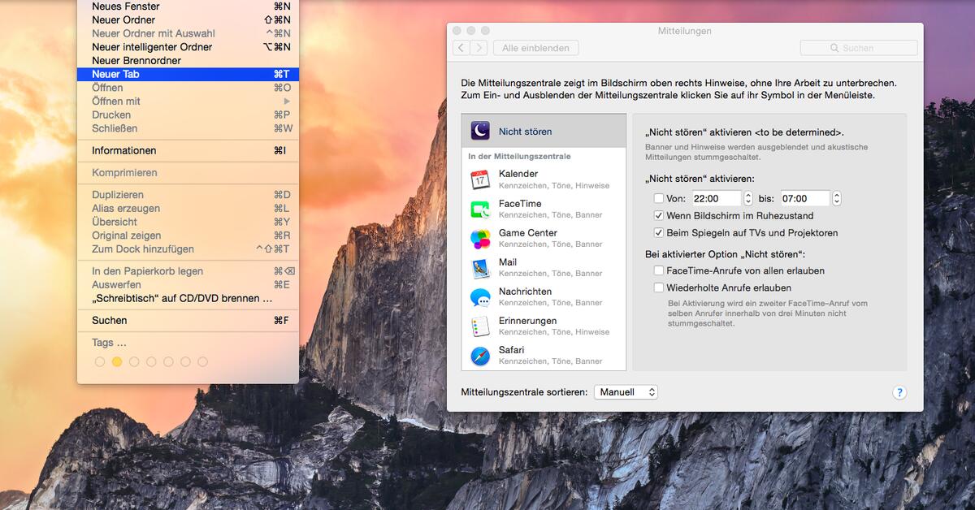Click the stepper next to 07:00

click(x=836, y=197)
